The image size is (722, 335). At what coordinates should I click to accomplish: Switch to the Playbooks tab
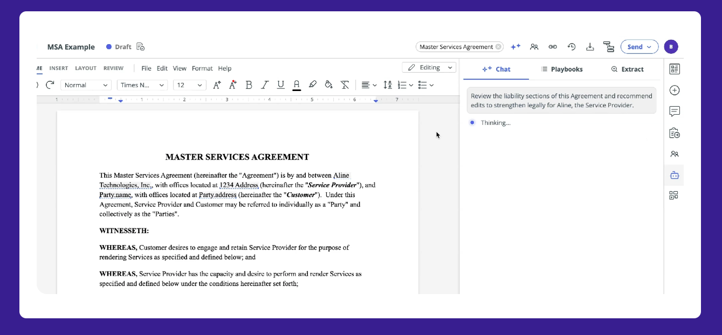click(x=562, y=69)
